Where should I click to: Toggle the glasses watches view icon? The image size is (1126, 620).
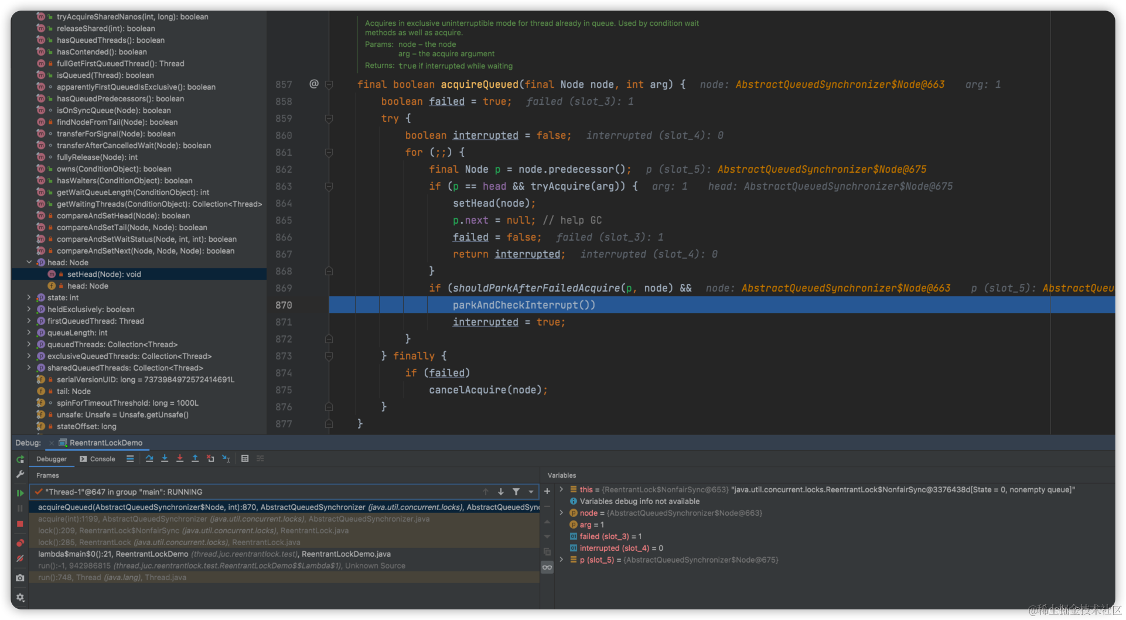coord(547,567)
